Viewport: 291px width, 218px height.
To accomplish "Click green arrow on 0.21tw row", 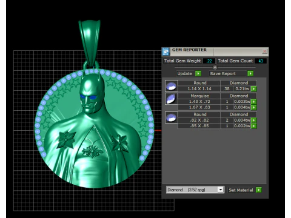I will click(254, 89).
